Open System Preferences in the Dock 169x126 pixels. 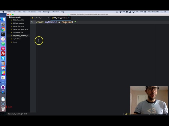point(3,24)
